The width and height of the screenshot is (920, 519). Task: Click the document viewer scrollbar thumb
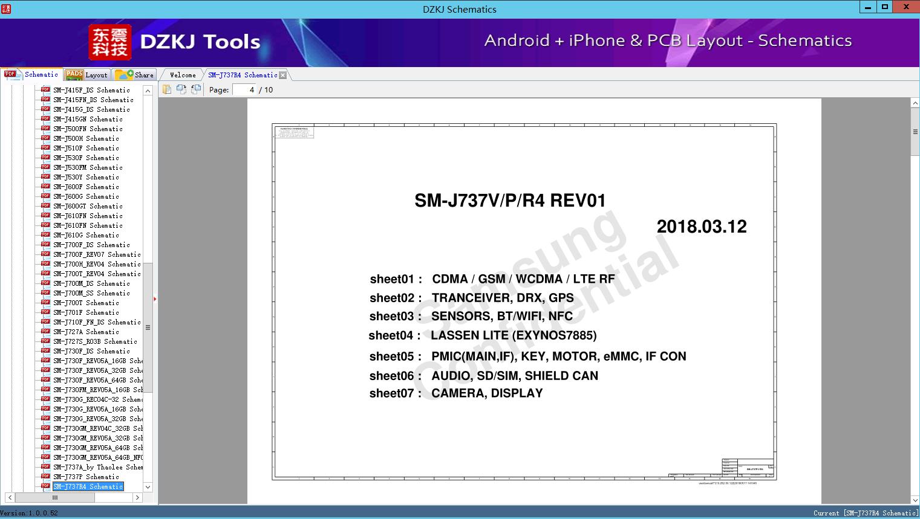point(915,132)
